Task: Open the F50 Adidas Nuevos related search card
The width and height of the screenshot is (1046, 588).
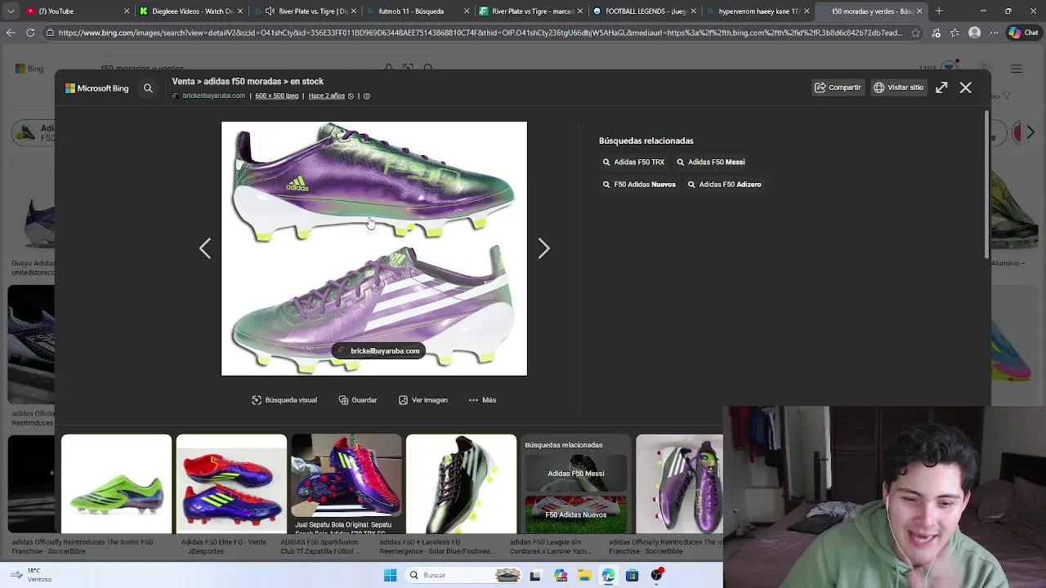Action: pyautogui.click(x=576, y=514)
